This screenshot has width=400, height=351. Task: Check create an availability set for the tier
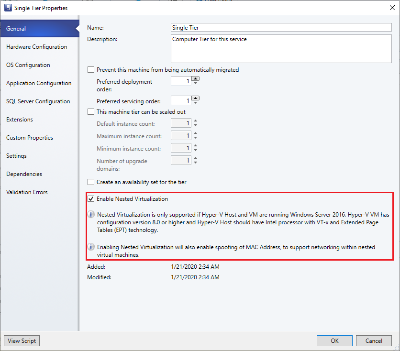(x=91, y=182)
